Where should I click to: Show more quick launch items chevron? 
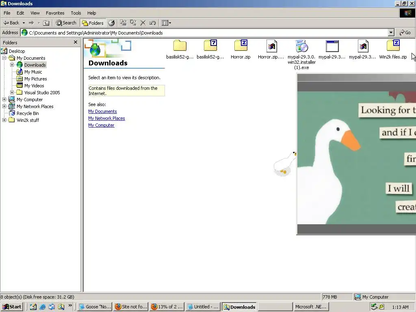coord(70,305)
